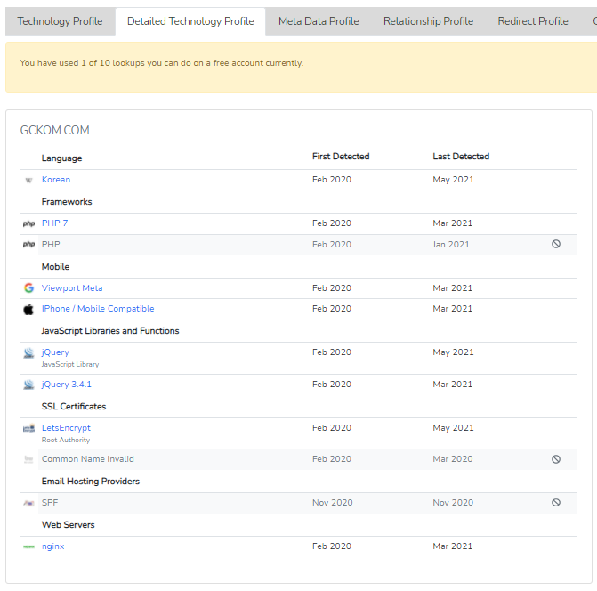
Task: Open the Korean language link
Action: (x=56, y=180)
